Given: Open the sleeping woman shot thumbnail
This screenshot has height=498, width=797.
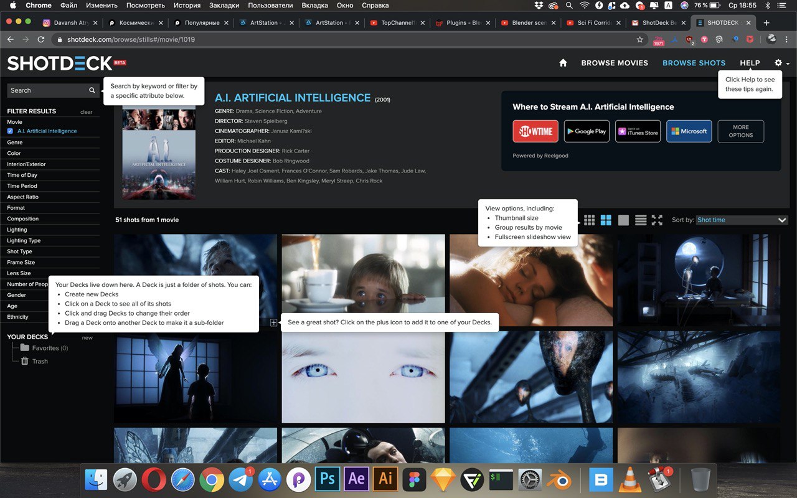Looking at the screenshot, I should pyautogui.click(x=531, y=280).
